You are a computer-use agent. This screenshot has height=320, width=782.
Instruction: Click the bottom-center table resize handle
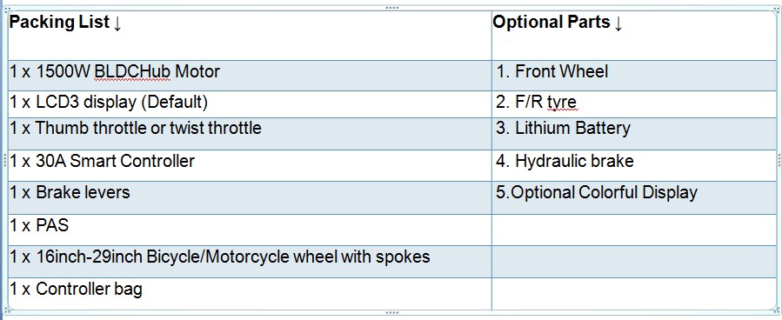point(392,312)
